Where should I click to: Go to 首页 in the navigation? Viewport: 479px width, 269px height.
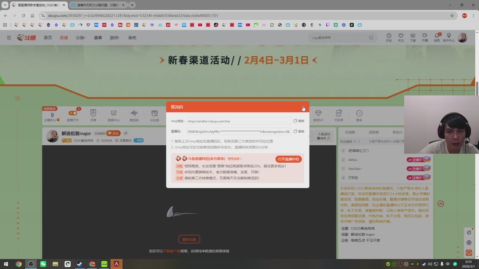click(x=48, y=38)
